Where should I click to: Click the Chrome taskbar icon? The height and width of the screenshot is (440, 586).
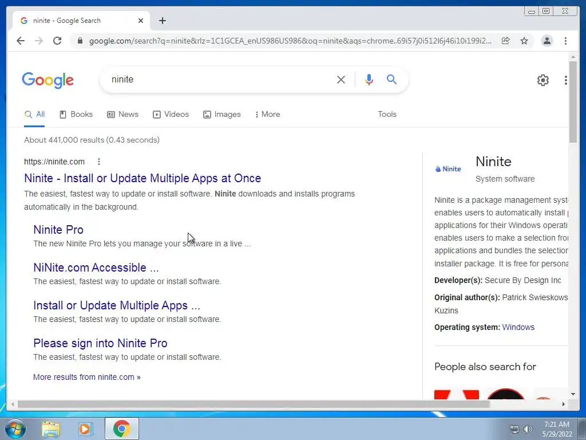tap(121, 429)
